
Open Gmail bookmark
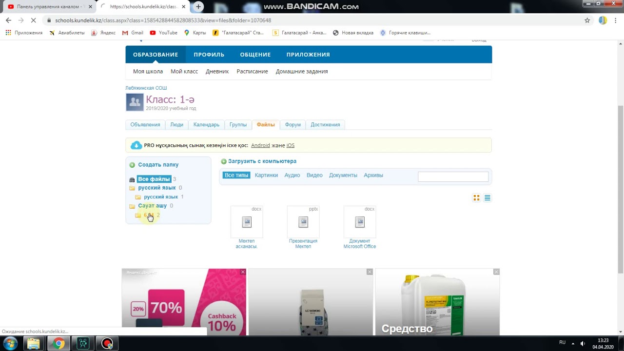pos(133,33)
